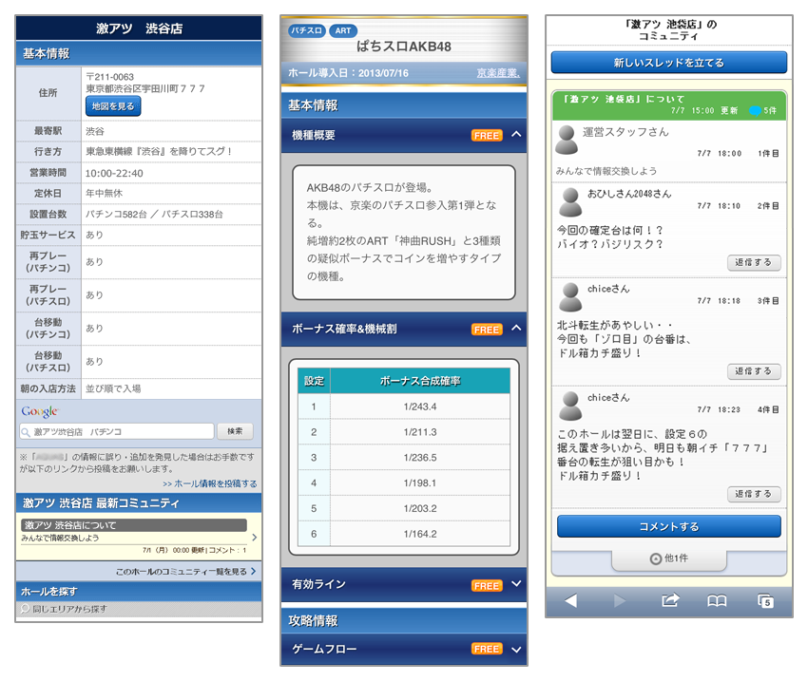Image resolution: width=808 pixels, height=681 pixels.
Task: Tap the 「激アツ 池袋店」について thread header
Action: tap(669, 105)
